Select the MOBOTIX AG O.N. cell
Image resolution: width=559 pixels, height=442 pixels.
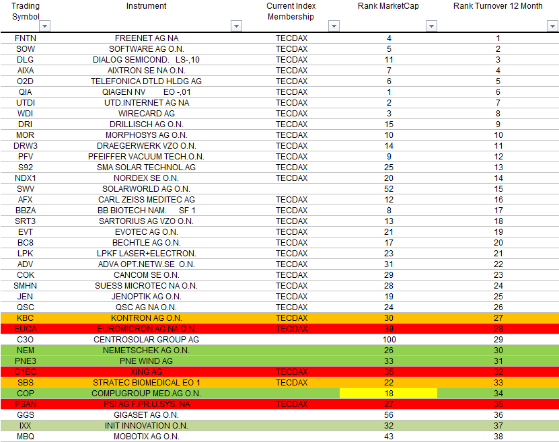tap(147, 437)
